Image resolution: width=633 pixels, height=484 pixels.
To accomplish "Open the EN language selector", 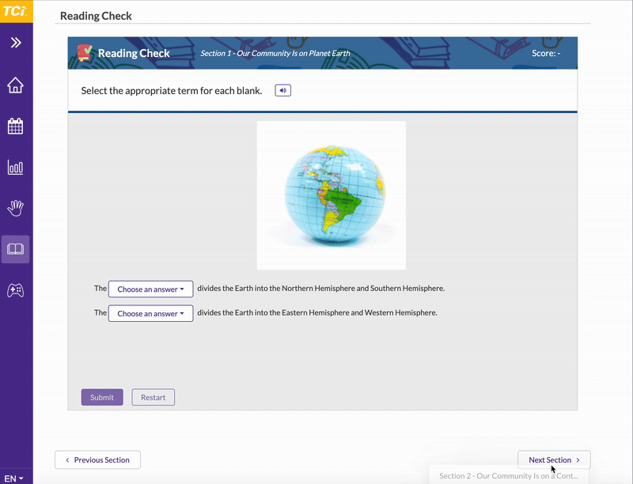I will click(x=14, y=478).
